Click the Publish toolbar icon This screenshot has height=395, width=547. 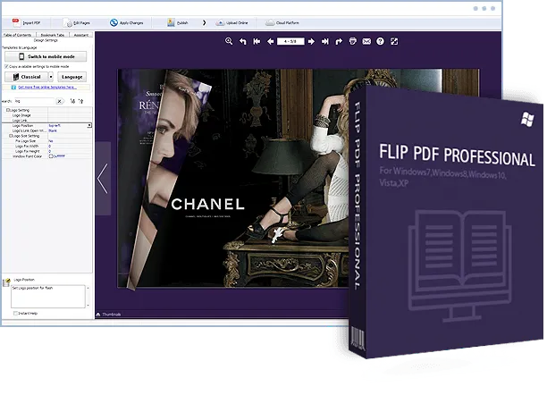point(171,22)
